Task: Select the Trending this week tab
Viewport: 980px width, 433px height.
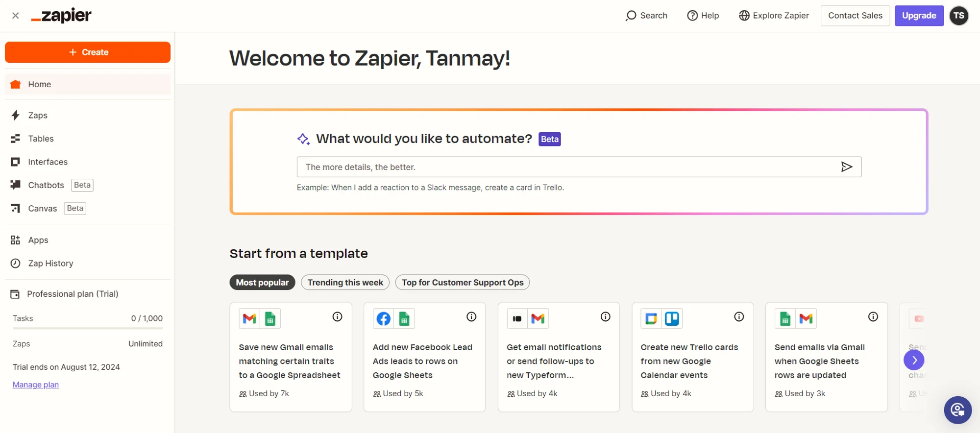Action: click(x=345, y=283)
